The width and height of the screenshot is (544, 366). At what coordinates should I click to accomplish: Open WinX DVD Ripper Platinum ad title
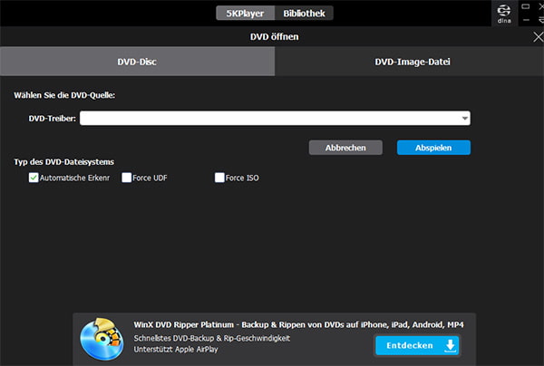pos(298,324)
